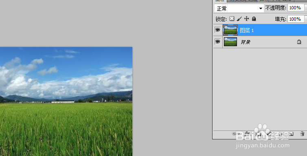This screenshot has width=307, height=156.
Task: Click the 图层 1 layer name
Action: (247, 30)
